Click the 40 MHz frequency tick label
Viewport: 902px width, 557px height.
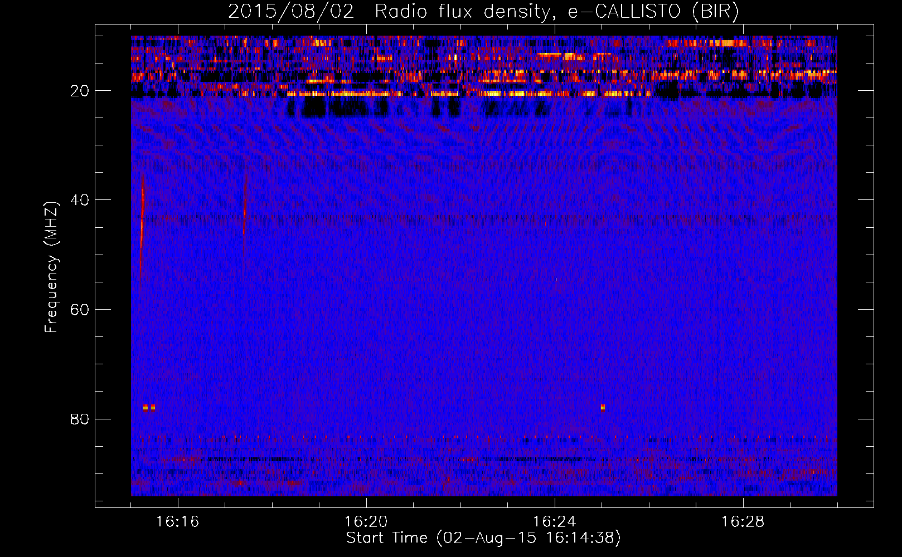pos(80,200)
